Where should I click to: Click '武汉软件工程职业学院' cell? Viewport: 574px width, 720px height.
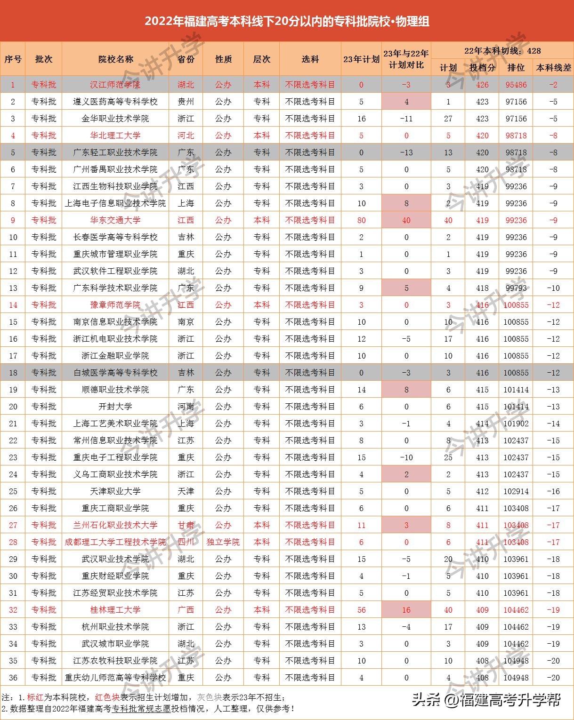(x=115, y=271)
